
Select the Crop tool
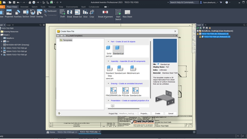pyautogui.click(x=92, y=14)
